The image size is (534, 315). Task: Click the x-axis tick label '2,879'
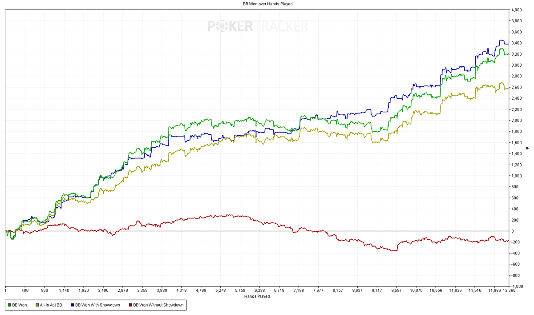[123, 291]
